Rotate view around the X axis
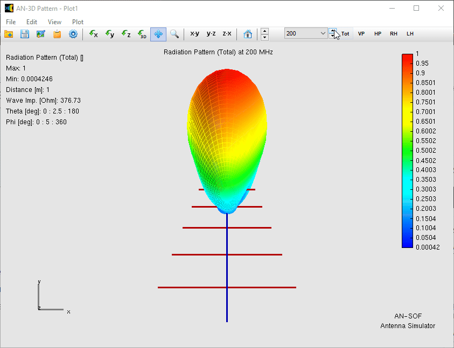This screenshot has height=348, width=454. 93,34
